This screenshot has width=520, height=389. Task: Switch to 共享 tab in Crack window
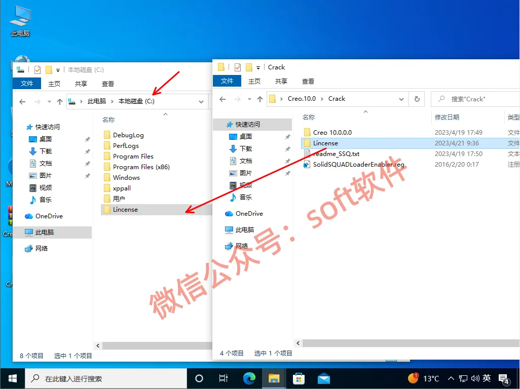pos(281,81)
